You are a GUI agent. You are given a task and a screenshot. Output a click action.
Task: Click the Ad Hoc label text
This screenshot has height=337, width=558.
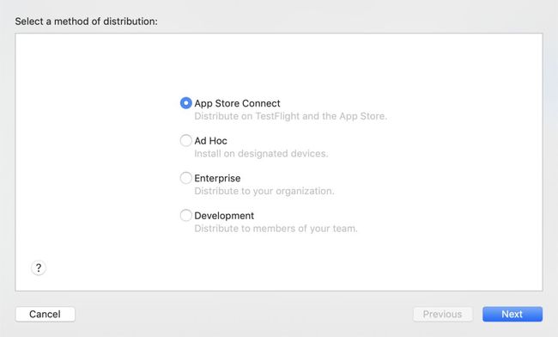click(210, 141)
